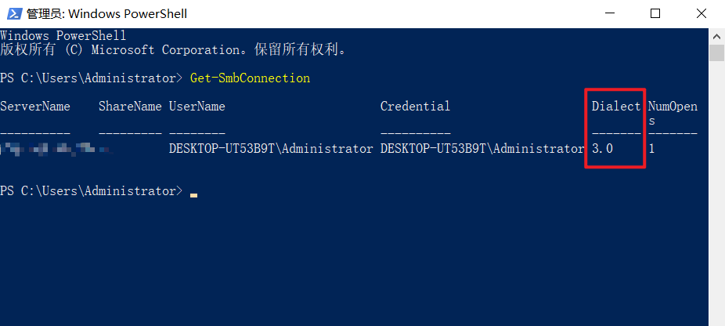Maximize the PowerShell window
The image size is (725, 326).
(x=655, y=13)
